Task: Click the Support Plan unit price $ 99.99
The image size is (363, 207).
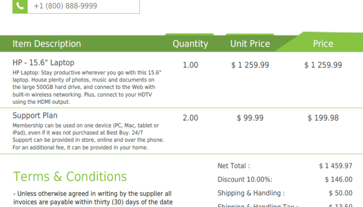Action: (250, 118)
